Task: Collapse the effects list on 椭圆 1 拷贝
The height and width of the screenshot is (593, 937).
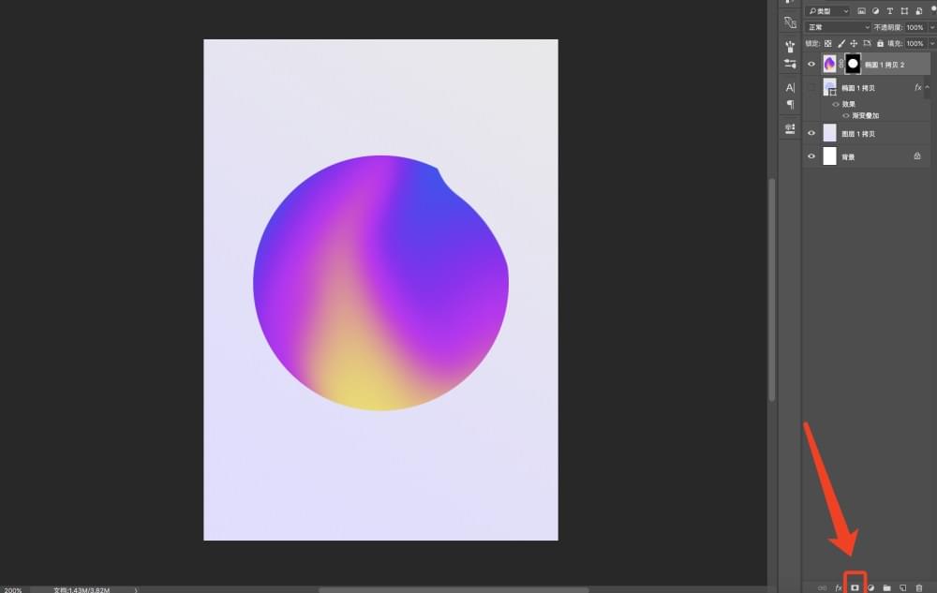Action: [929, 87]
